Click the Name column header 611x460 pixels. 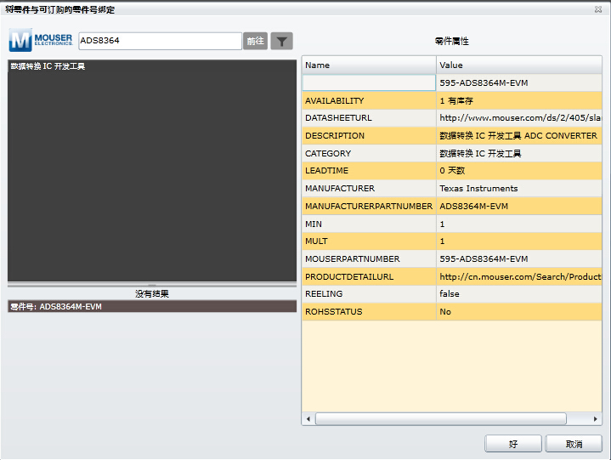coord(369,65)
